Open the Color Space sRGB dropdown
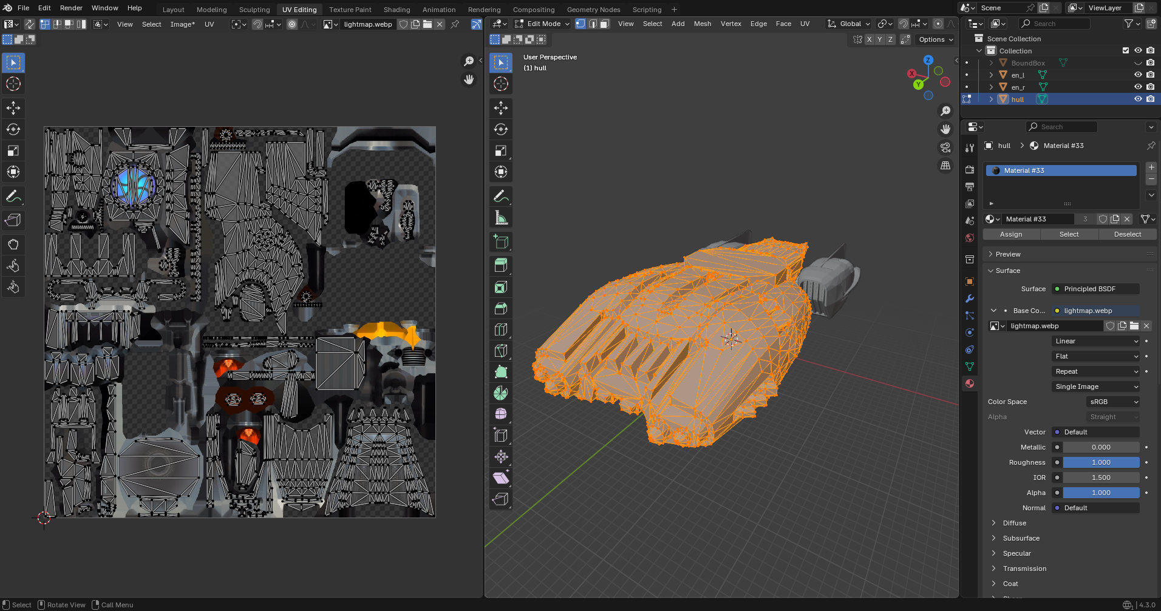1161x611 pixels. tap(1112, 402)
